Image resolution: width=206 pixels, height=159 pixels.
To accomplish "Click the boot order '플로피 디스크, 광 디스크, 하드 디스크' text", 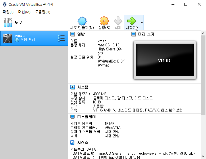I will (x=123, y=98).
